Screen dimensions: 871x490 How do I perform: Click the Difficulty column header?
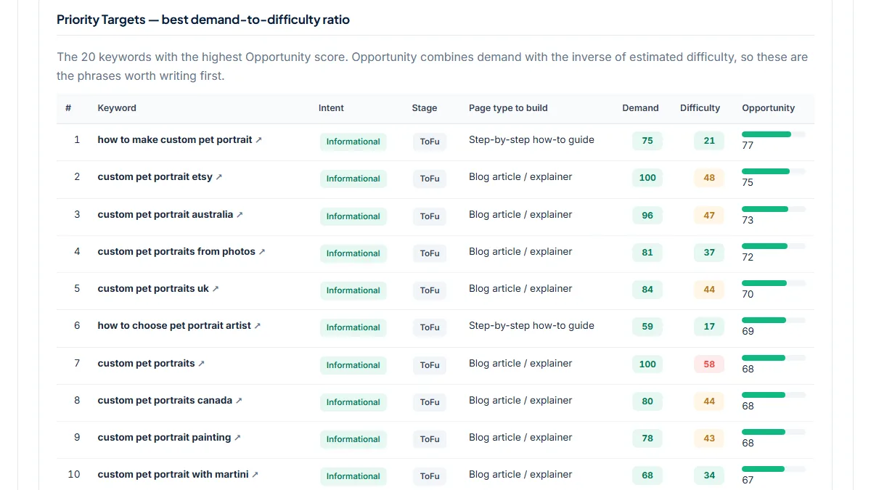click(x=700, y=108)
